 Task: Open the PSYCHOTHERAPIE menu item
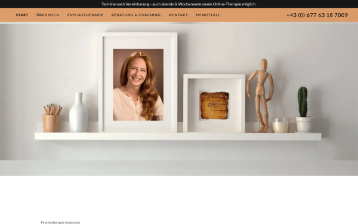click(85, 15)
